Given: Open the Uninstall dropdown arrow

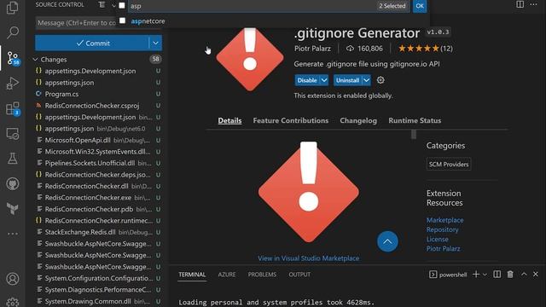Looking at the screenshot, I should (366, 80).
